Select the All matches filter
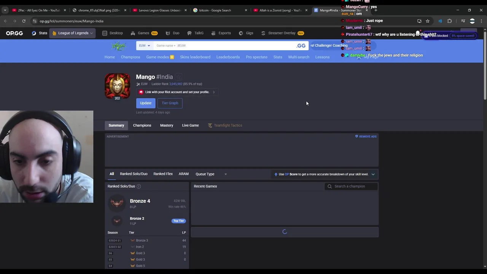This screenshot has width=487, height=274. [x=112, y=174]
